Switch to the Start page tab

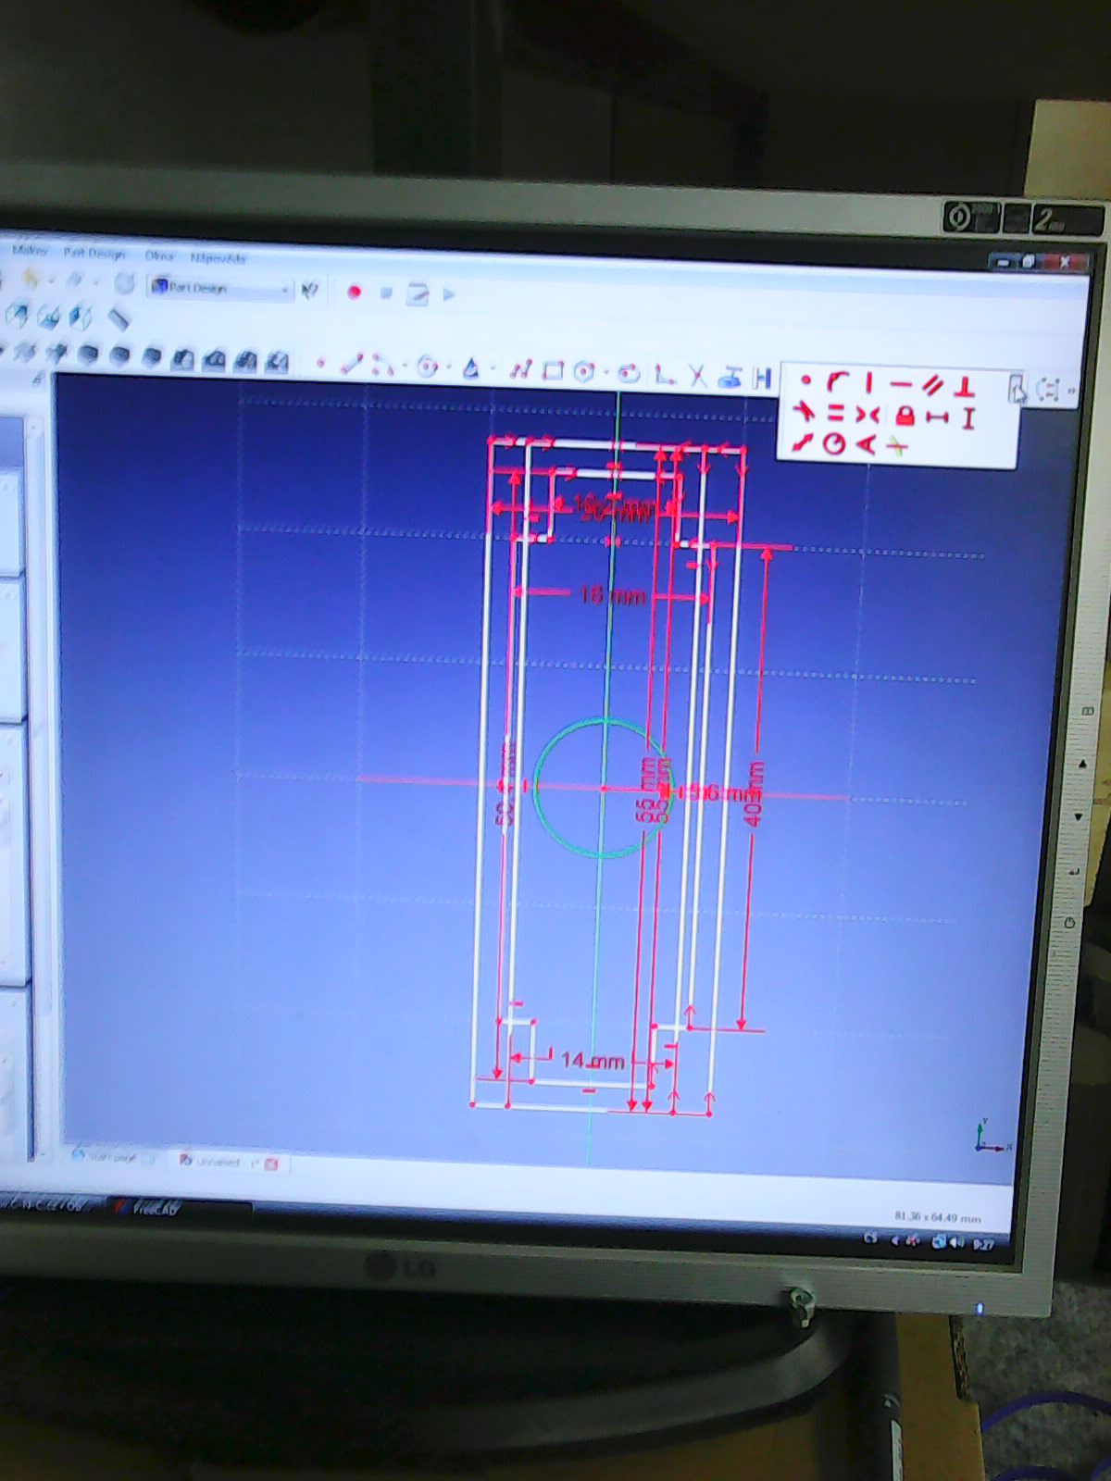point(111,1157)
